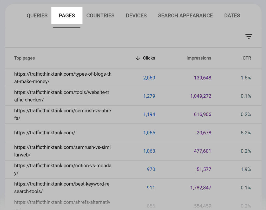This screenshot has height=210, width=266.
Task: Sort results by the CTR column
Action: [246, 58]
